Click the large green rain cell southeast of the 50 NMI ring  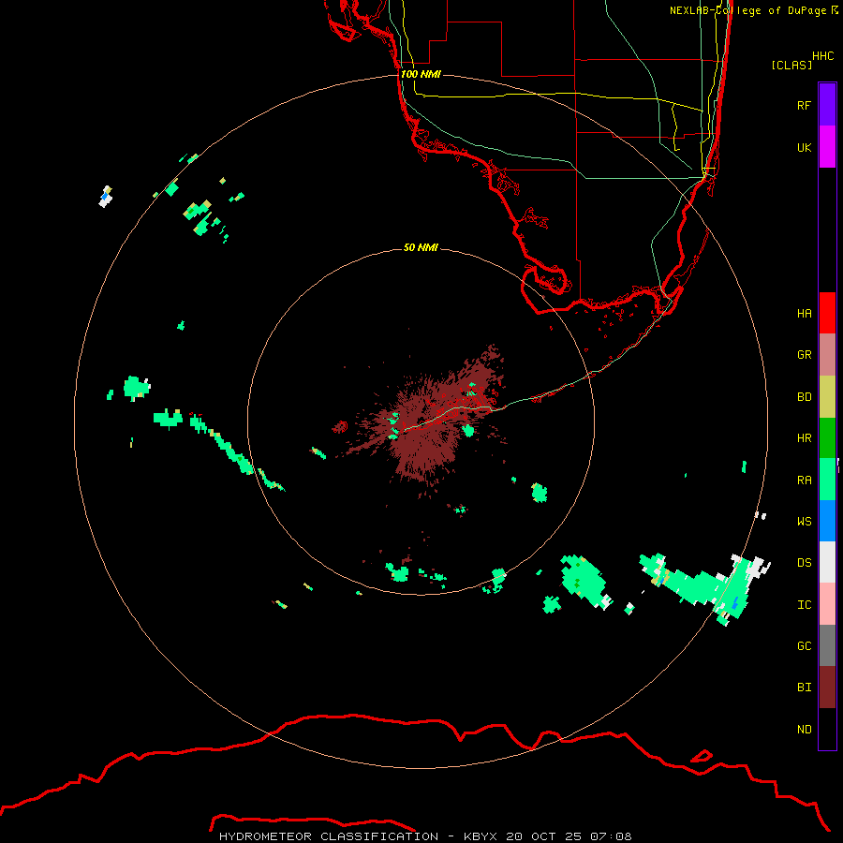[583, 583]
